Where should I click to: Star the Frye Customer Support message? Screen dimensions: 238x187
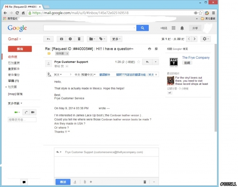pyautogui.click(x=138, y=62)
